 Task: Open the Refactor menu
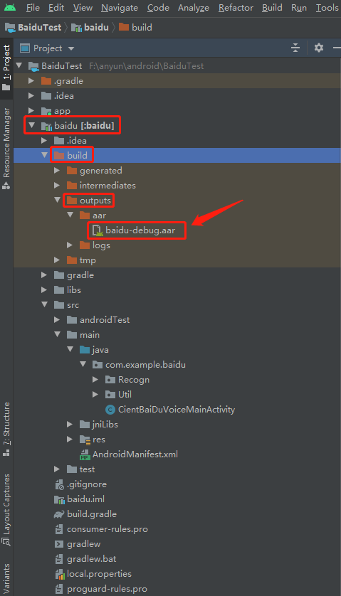[236, 8]
